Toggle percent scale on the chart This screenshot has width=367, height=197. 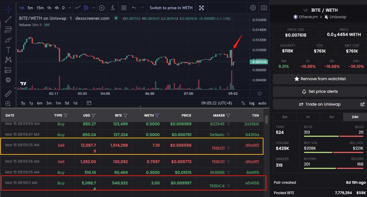click(x=243, y=103)
